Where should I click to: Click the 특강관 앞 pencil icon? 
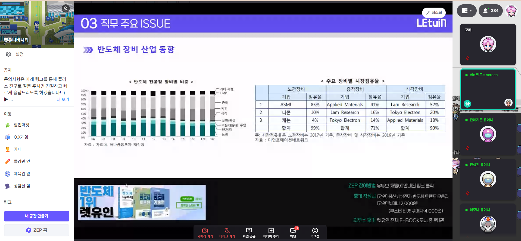[x=8, y=161]
